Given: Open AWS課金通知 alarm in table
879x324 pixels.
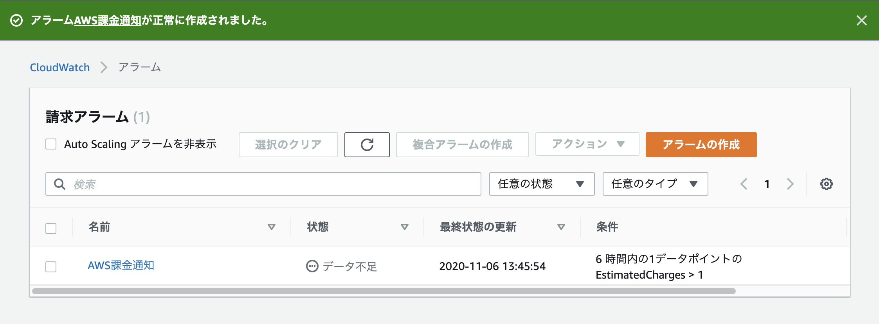Looking at the screenshot, I should (x=121, y=265).
